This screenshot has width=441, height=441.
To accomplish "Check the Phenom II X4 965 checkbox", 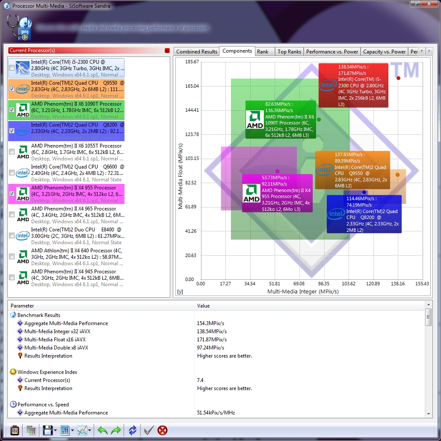I will coord(12,215).
